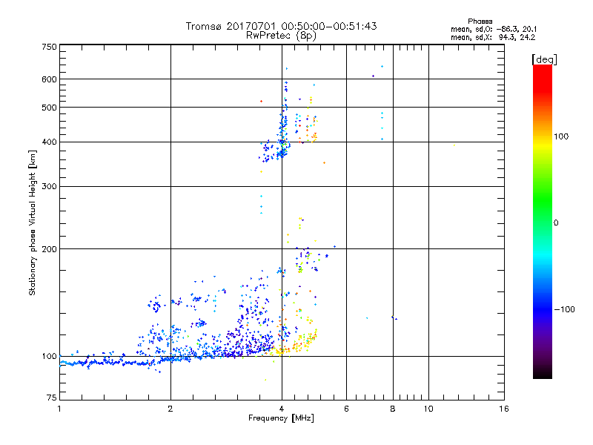Click the x-axis tick label '10'

tap(428, 409)
